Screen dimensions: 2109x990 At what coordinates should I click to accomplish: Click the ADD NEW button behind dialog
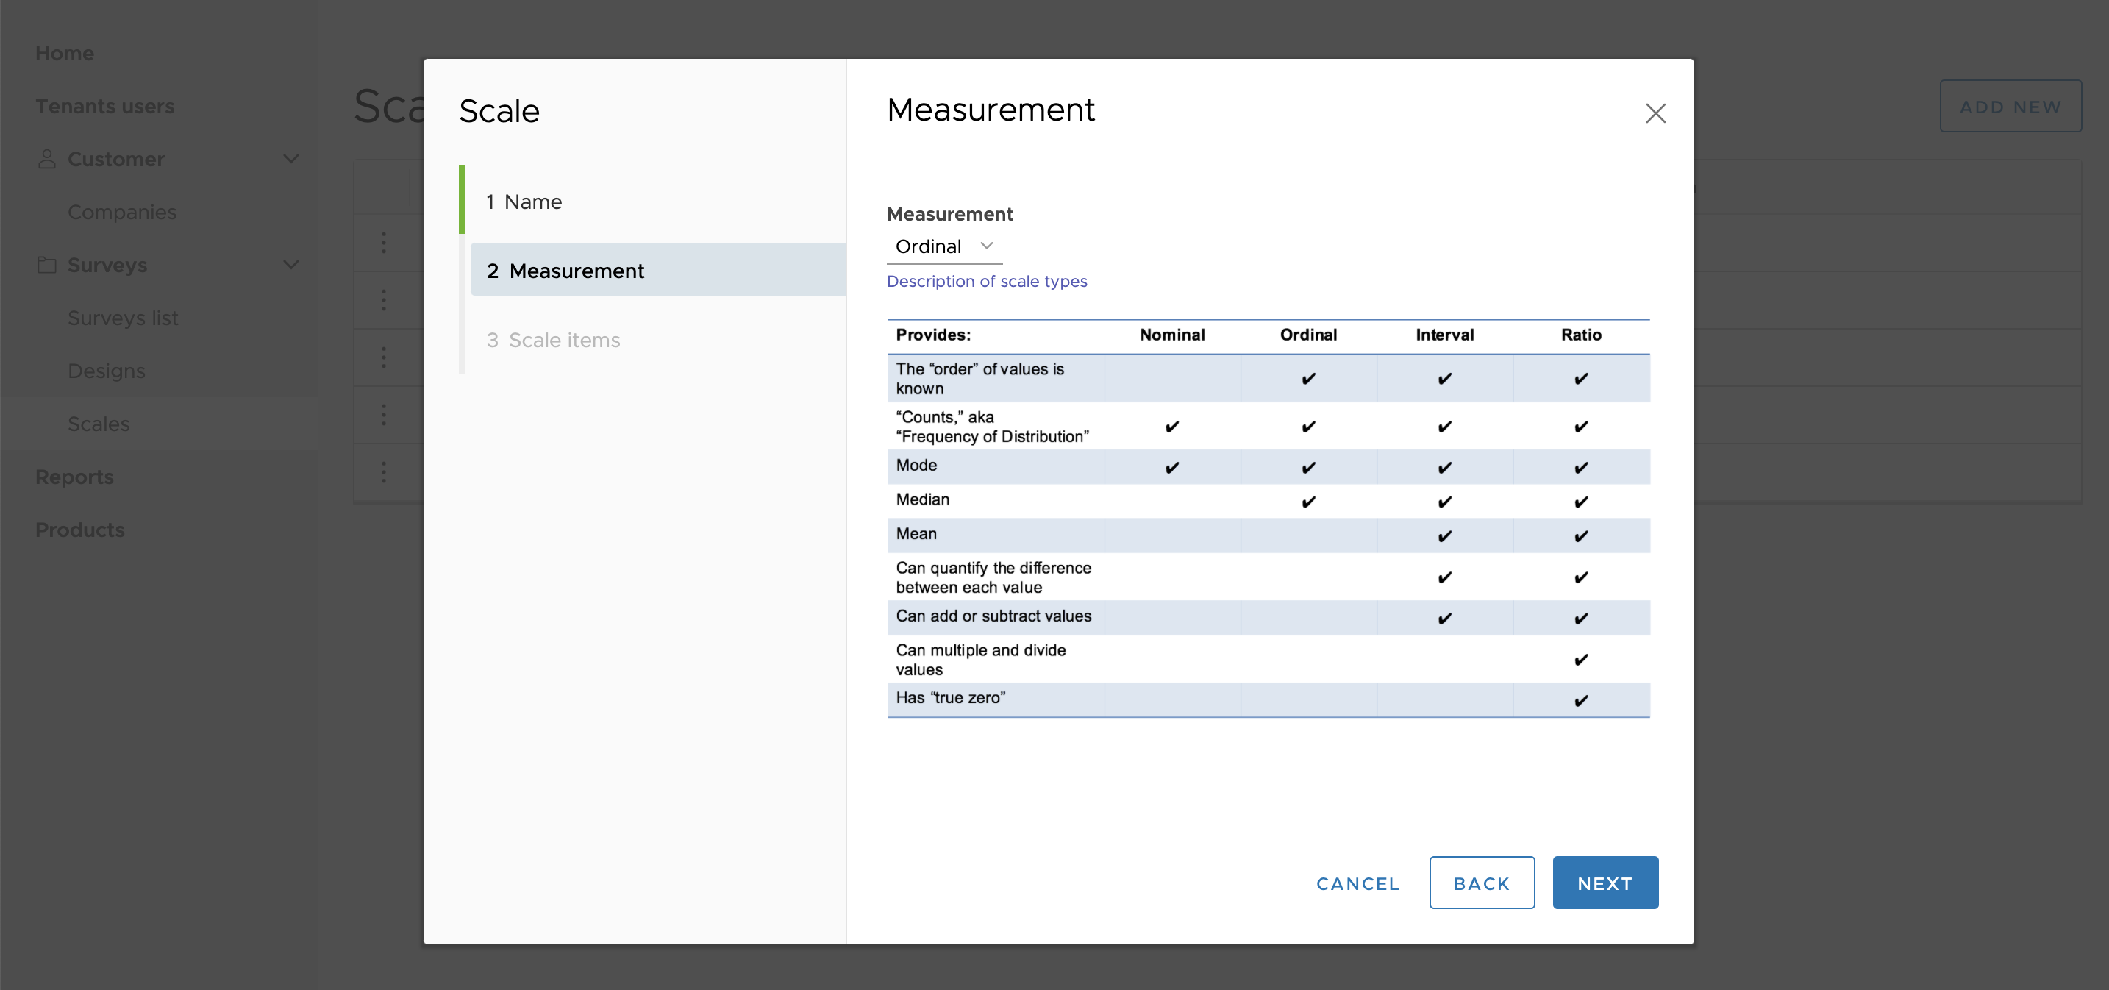click(2010, 107)
